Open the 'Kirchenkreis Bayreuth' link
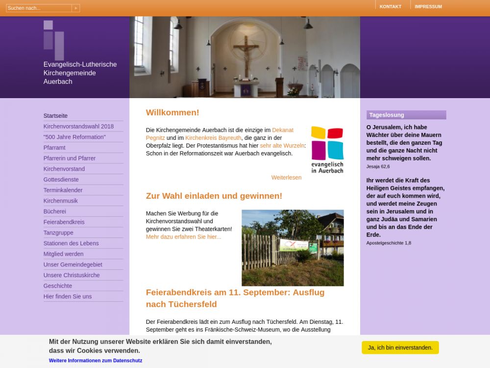 coord(213,138)
